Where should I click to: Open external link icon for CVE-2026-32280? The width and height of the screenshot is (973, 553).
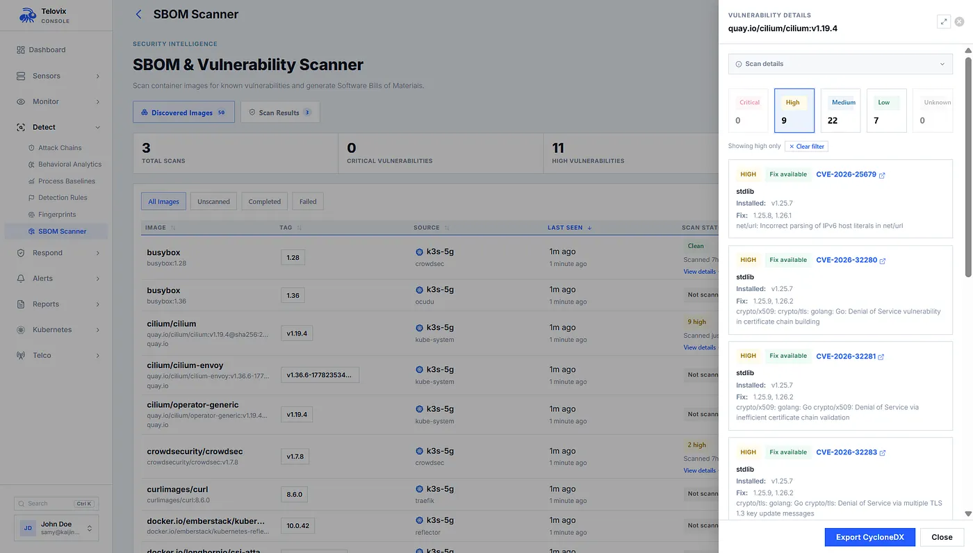point(883,261)
